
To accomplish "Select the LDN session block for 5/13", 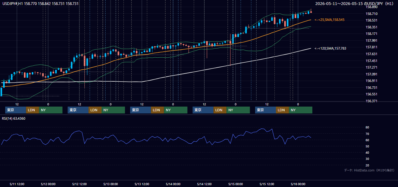I will pyautogui.click(x=157, y=110).
